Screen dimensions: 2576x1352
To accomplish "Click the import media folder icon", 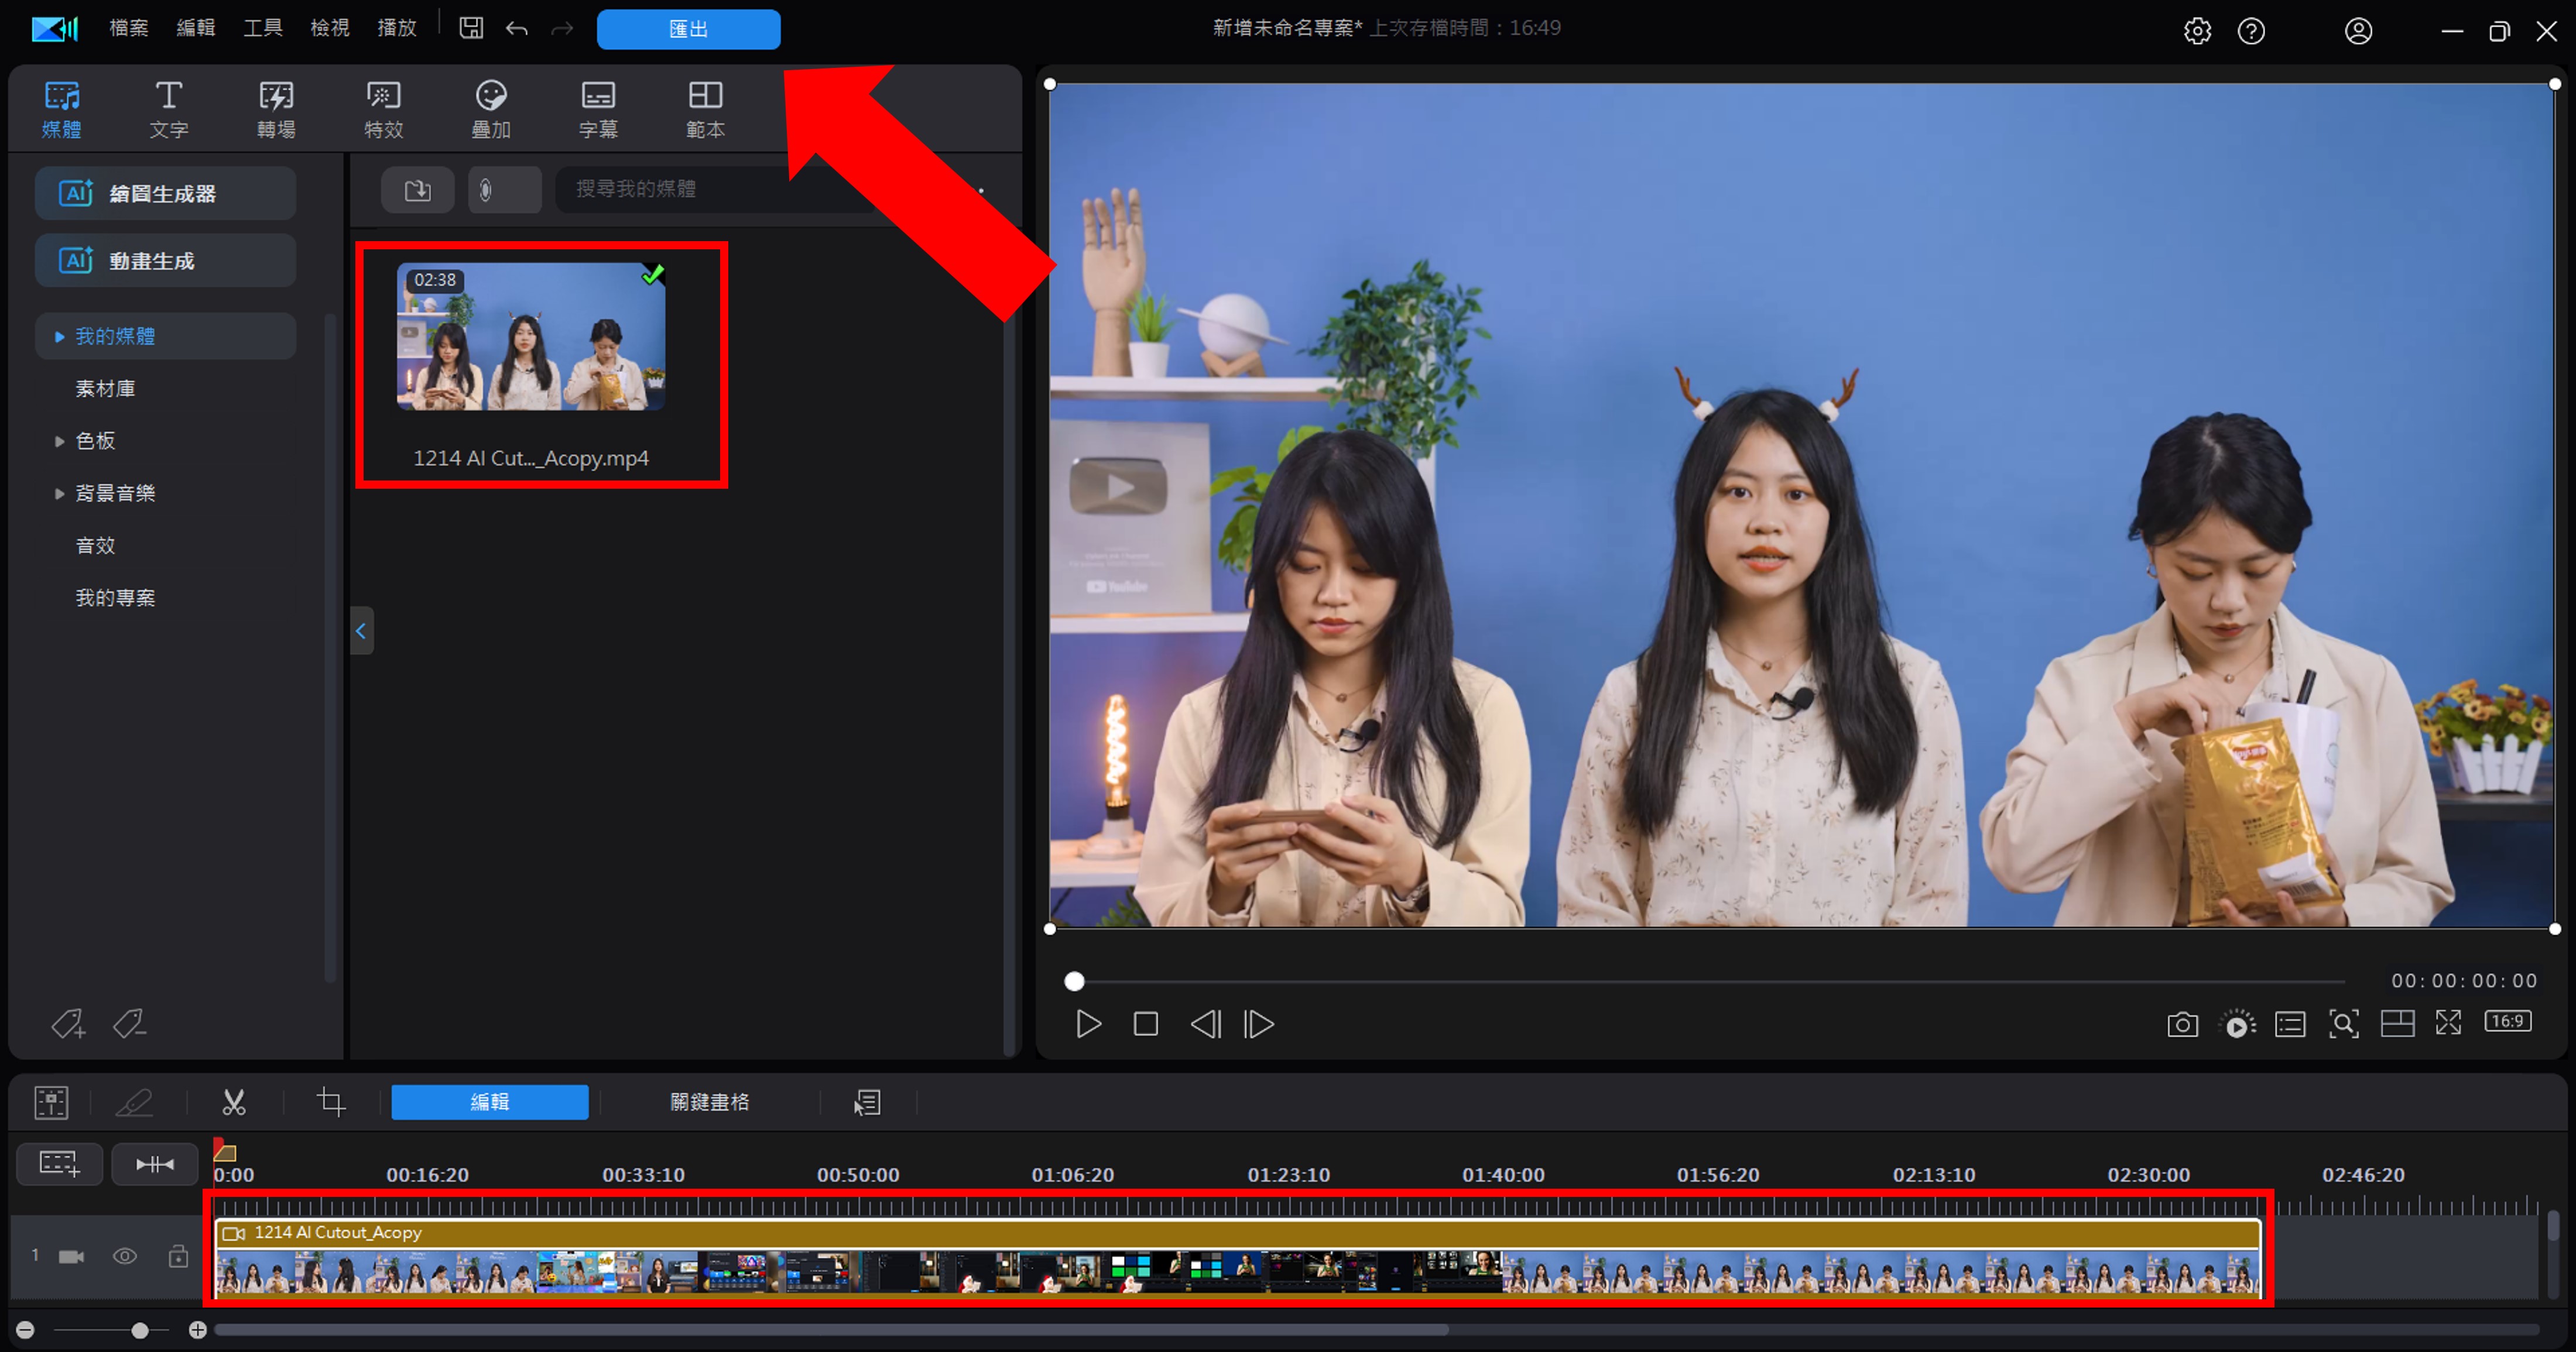I will click(x=418, y=190).
